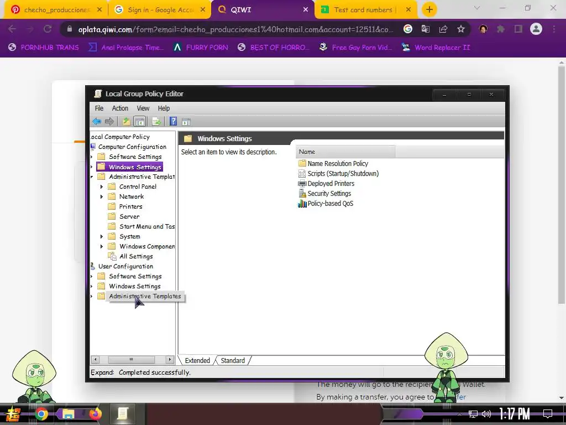Toggle the Show/Hide Action Pane icon
566x425 pixels.
[186, 122]
